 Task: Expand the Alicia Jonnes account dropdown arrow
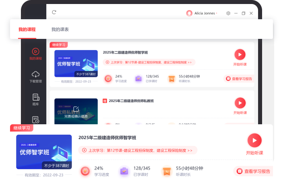[217, 13]
